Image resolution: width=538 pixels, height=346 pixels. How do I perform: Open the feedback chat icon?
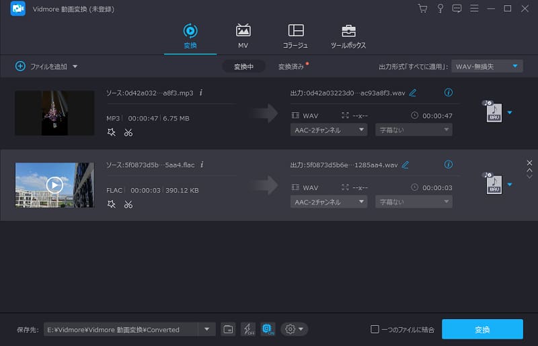(457, 9)
